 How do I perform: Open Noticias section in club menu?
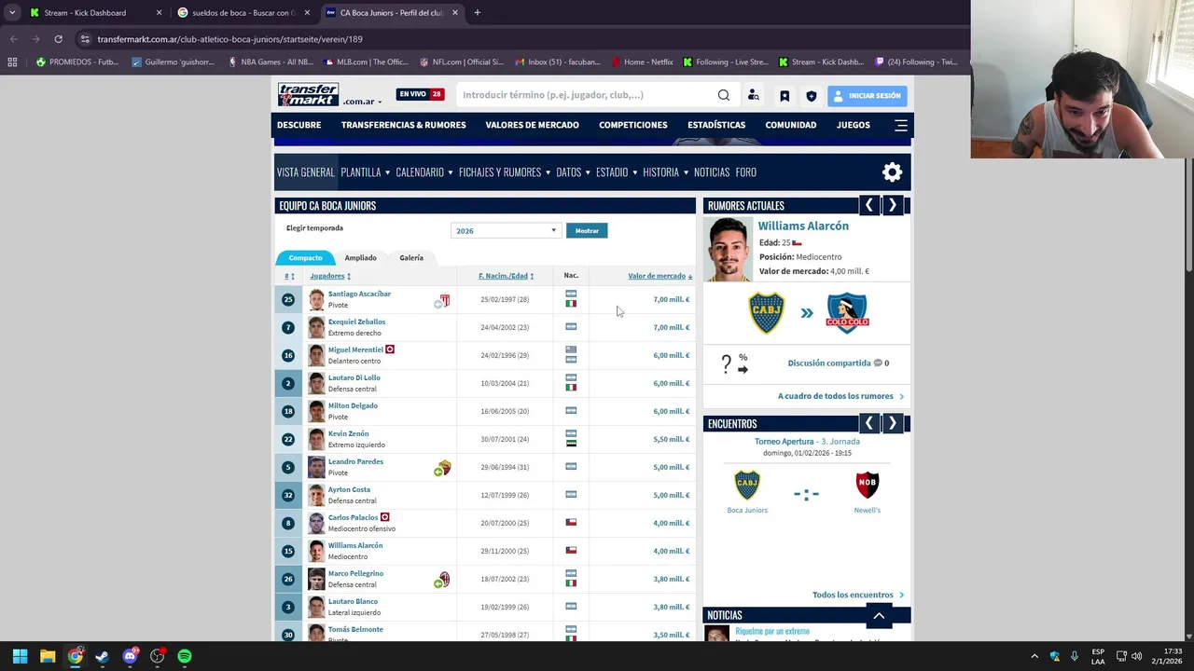coord(712,172)
